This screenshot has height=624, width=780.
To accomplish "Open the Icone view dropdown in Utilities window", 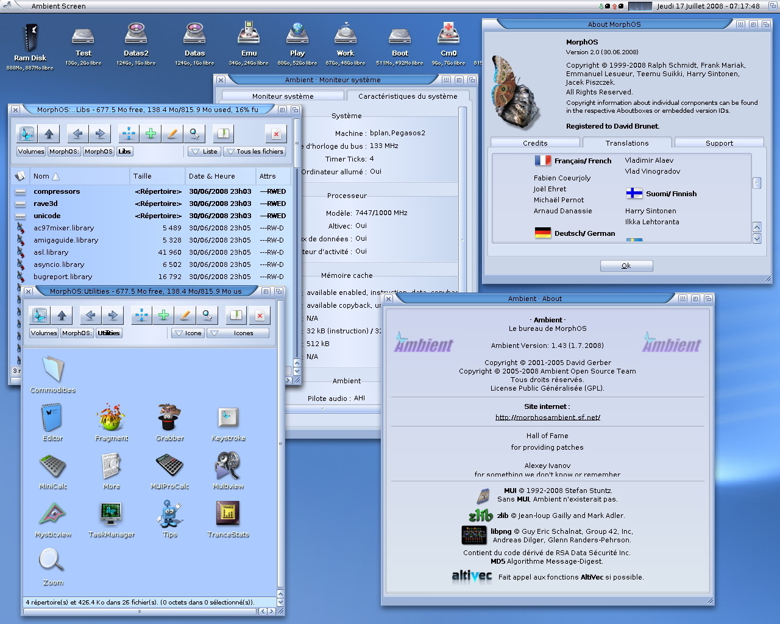I will tap(187, 333).
